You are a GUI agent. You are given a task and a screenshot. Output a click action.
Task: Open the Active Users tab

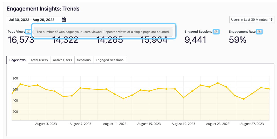click(62, 60)
